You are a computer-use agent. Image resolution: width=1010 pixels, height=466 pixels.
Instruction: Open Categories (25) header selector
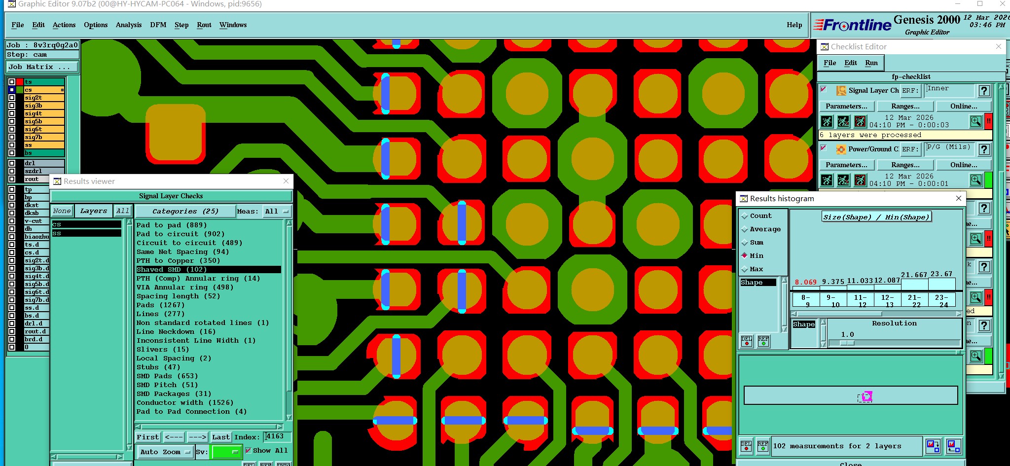pos(185,211)
